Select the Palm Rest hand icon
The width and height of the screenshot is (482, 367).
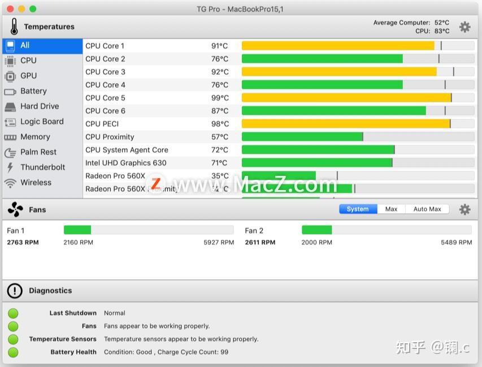10,152
